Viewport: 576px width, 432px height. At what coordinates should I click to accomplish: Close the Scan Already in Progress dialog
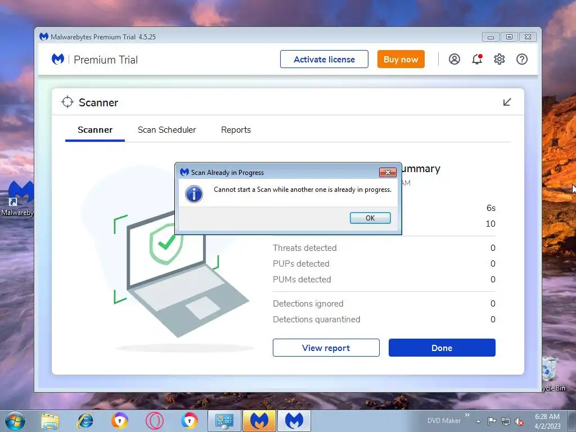(388, 172)
